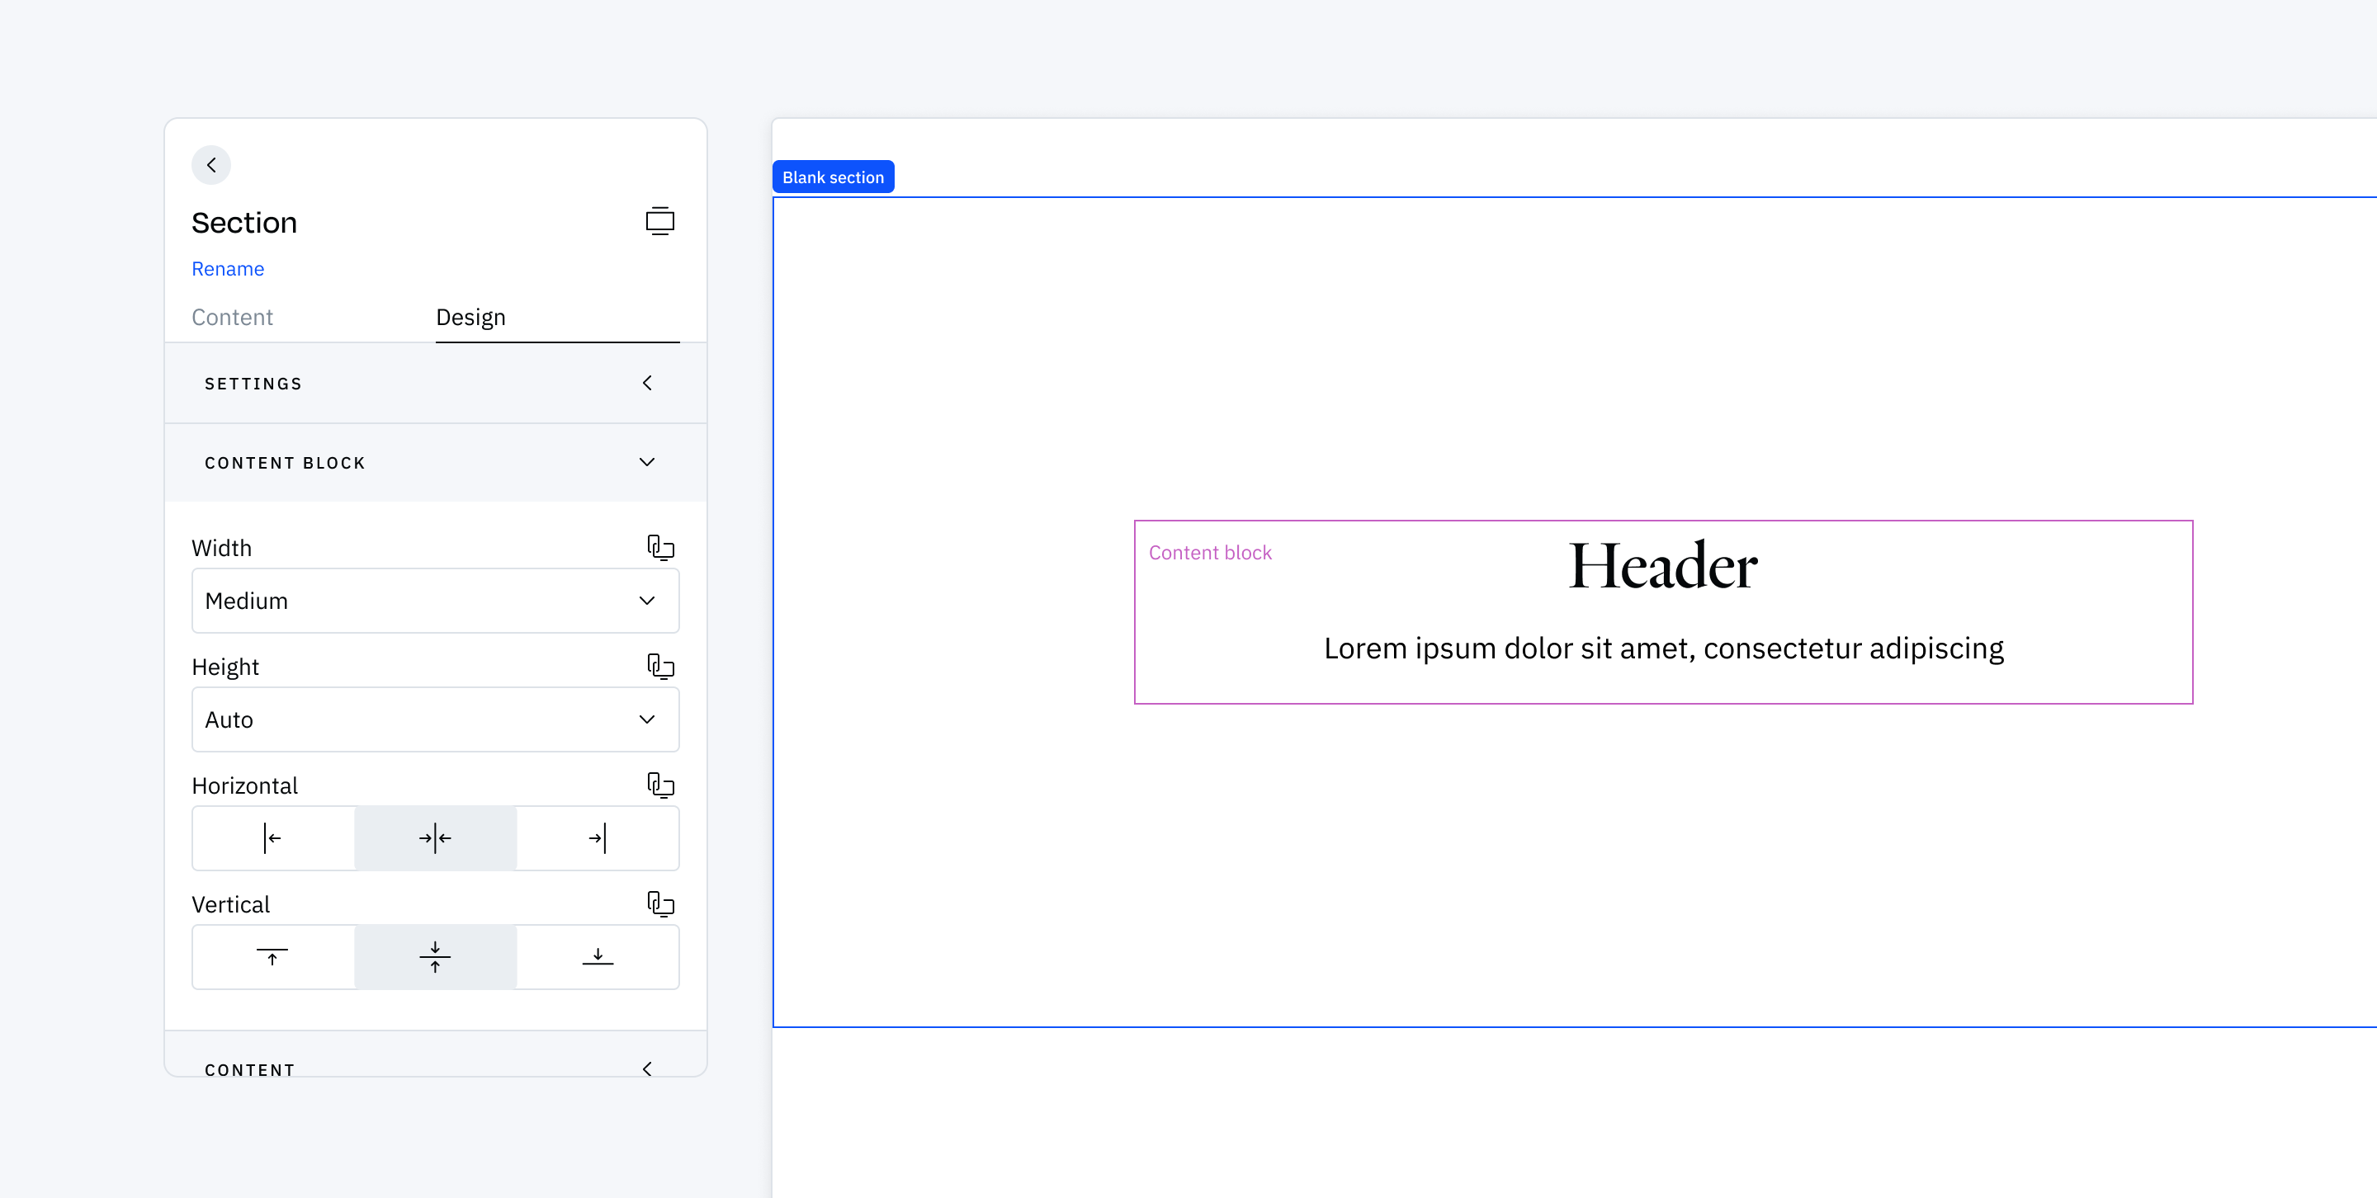Viewport: 2377px width, 1198px height.
Task: Collapse the Settings panel
Action: tap(648, 384)
